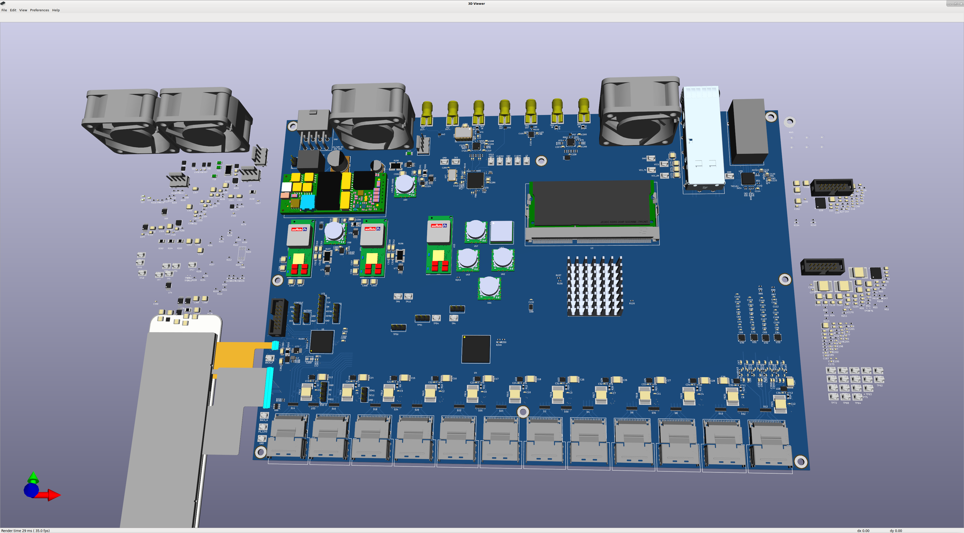
Task: Select the large square black chip near board center
Action: pyautogui.click(x=476, y=349)
